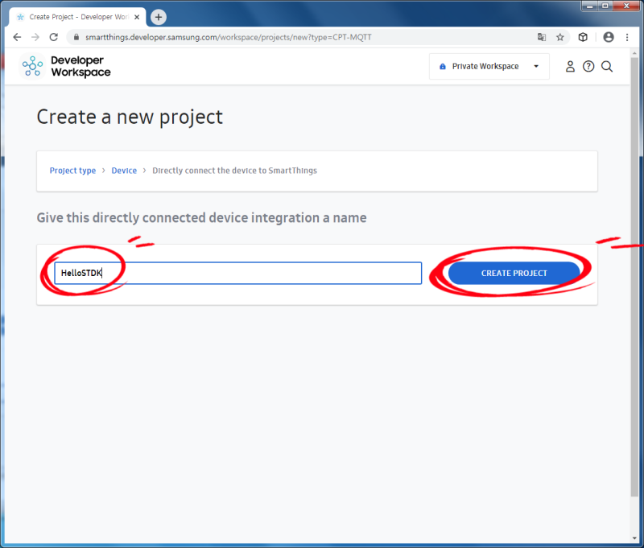The image size is (644, 548).
Task: Open the user profile icon next to help
Action: coord(570,67)
